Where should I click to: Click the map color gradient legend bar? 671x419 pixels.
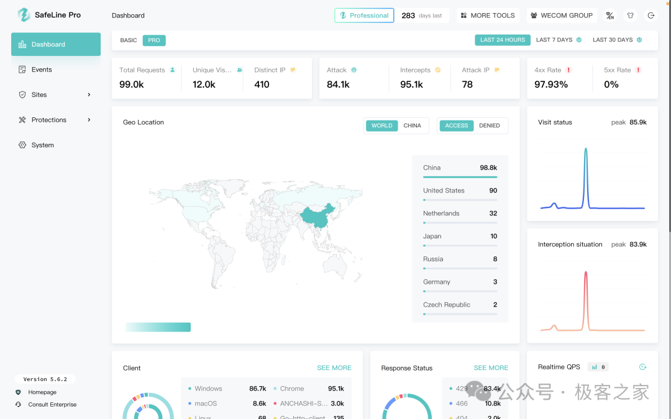(x=158, y=327)
